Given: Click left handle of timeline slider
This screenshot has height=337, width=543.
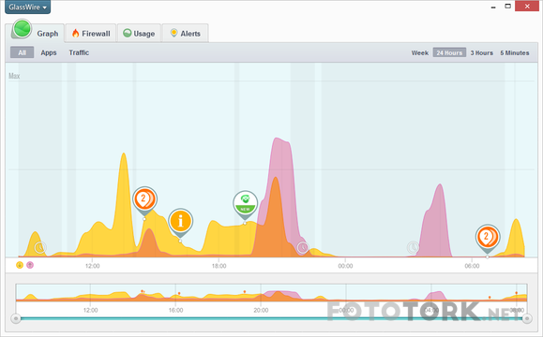Looking at the screenshot, I should point(16,318).
